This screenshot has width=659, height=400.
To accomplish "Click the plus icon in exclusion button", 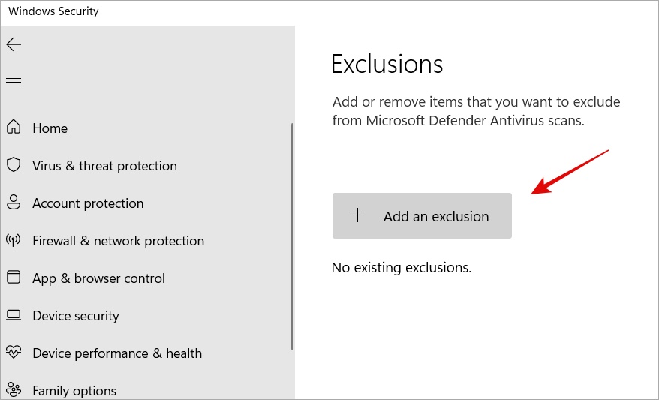I will coord(358,215).
